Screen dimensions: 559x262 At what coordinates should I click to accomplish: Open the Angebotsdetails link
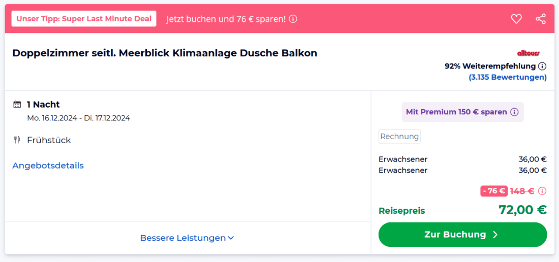coord(48,166)
